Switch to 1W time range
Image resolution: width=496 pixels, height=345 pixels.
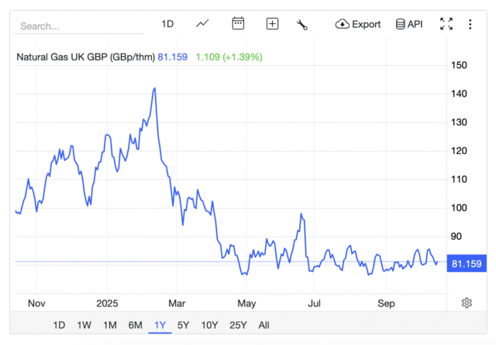pos(84,325)
